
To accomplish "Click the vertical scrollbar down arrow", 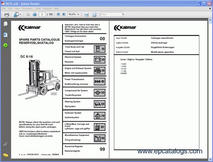I will click(210, 159).
